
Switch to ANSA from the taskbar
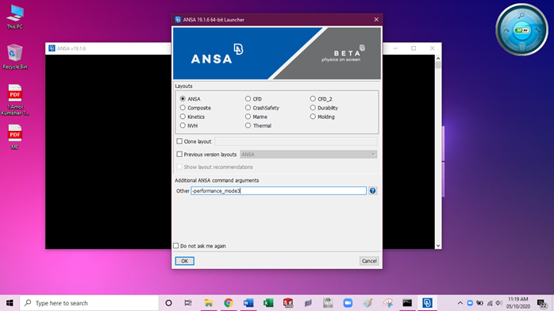pyautogui.click(x=427, y=303)
